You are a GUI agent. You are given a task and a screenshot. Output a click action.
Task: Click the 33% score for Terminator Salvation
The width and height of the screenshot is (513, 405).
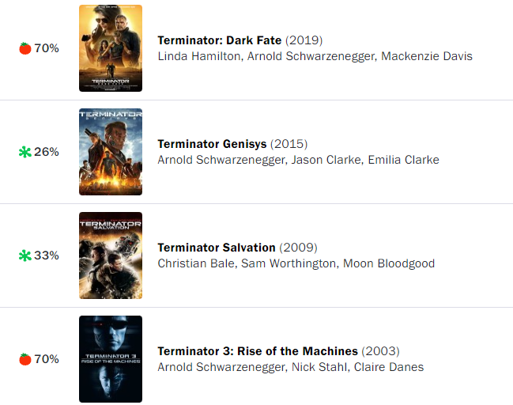47,255
